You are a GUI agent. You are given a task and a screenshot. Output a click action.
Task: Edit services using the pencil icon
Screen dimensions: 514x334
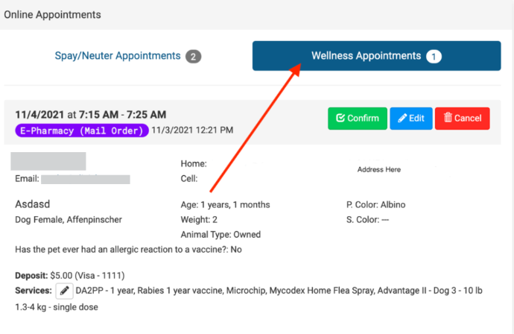pyautogui.click(x=64, y=290)
